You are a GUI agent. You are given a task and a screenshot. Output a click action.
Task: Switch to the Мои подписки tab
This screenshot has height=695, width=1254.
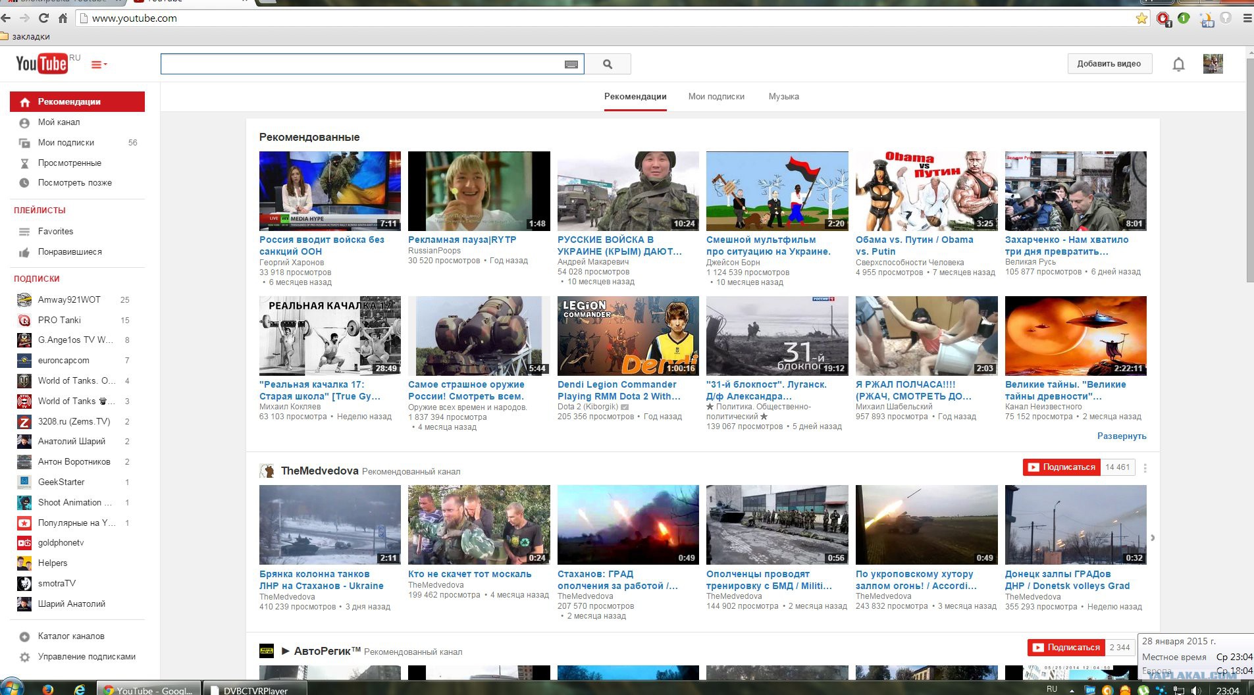click(716, 97)
